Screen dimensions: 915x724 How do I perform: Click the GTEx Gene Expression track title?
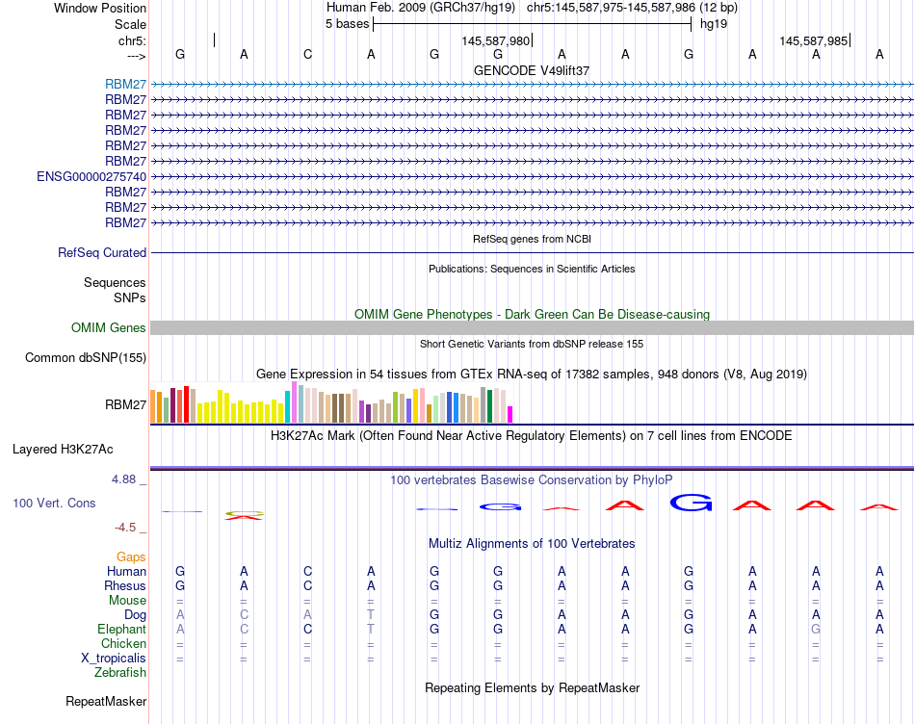click(x=532, y=375)
